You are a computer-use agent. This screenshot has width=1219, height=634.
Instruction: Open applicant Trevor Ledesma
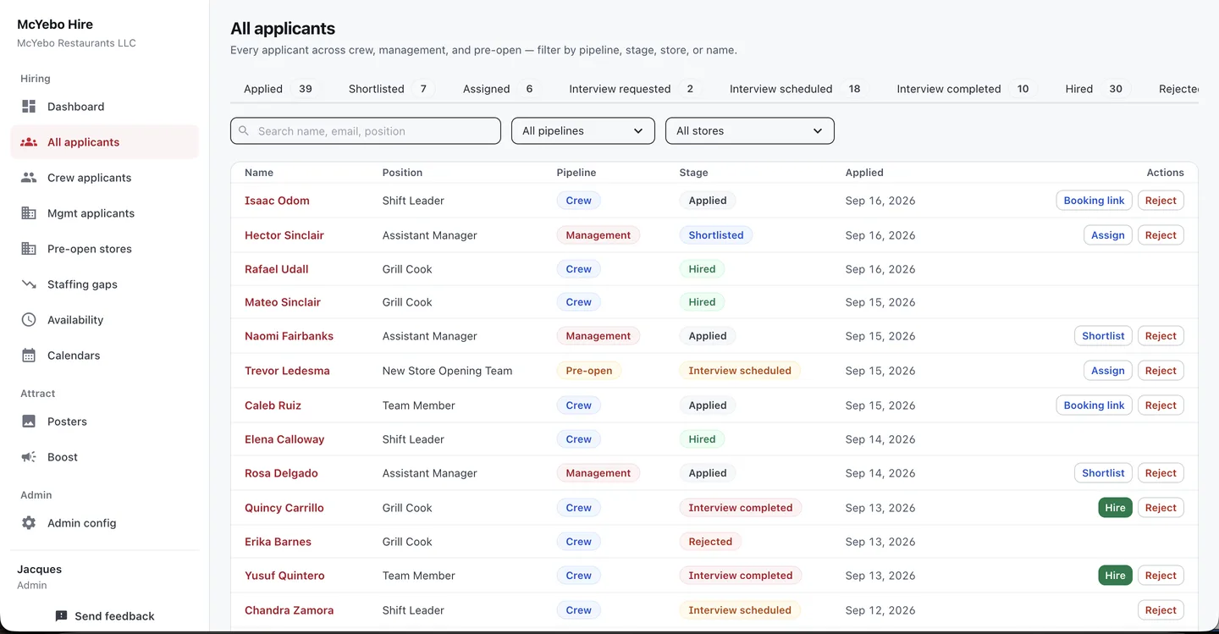287,371
